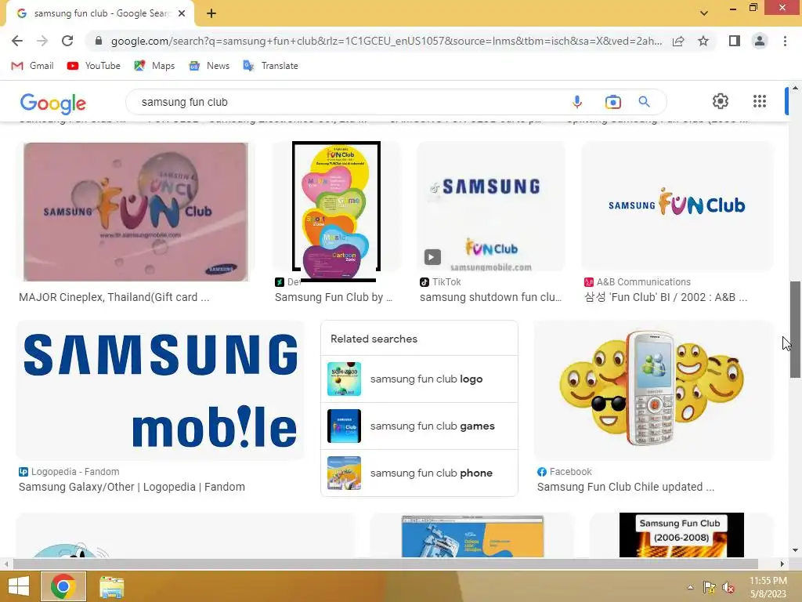Open the smiley faces phone image
802x602 pixels.
pyautogui.click(x=653, y=390)
